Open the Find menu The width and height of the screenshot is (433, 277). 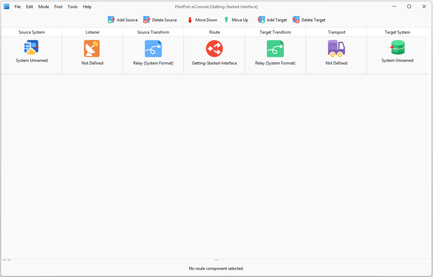58,7
